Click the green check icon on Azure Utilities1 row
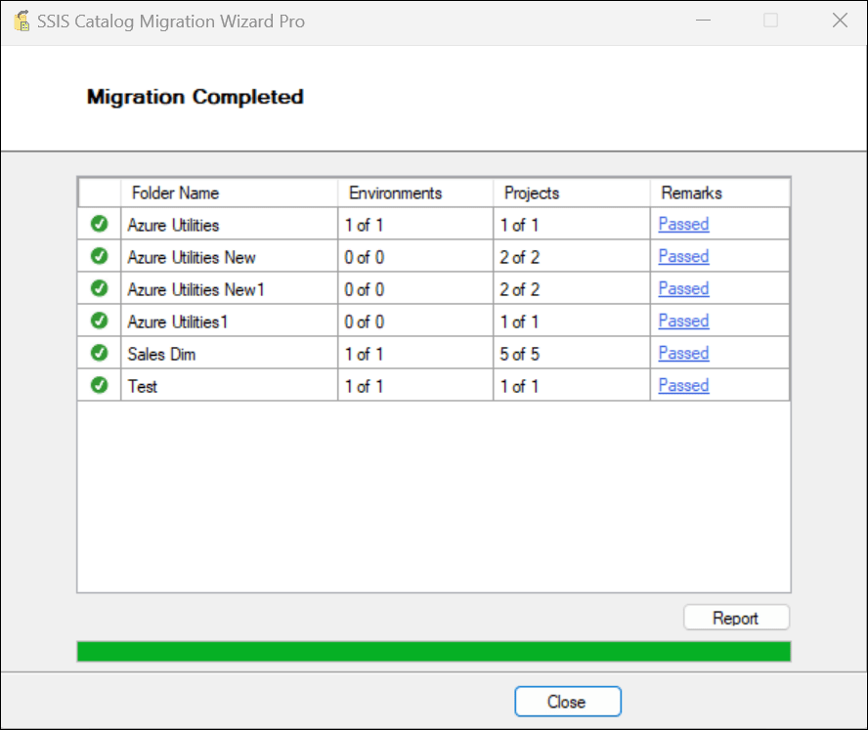The height and width of the screenshot is (730, 868). pos(99,320)
